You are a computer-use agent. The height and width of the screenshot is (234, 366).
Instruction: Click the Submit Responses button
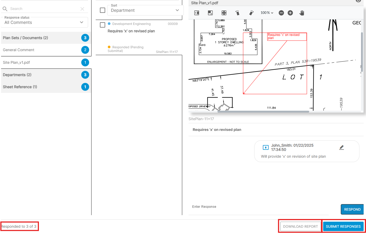tap(343, 226)
